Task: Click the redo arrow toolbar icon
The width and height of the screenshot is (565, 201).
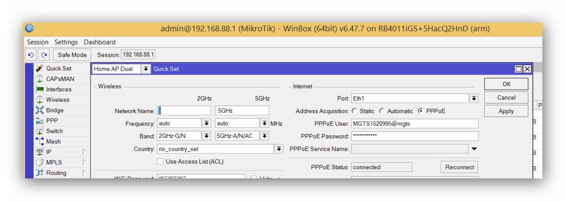Action: [x=44, y=55]
